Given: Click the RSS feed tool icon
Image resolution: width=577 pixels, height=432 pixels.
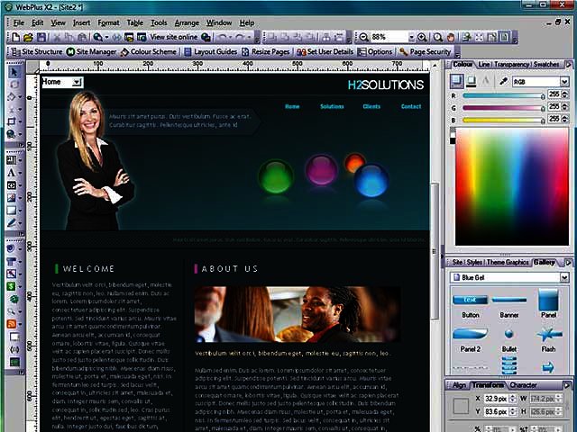Looking at the screenshot, I should point(12,323).
